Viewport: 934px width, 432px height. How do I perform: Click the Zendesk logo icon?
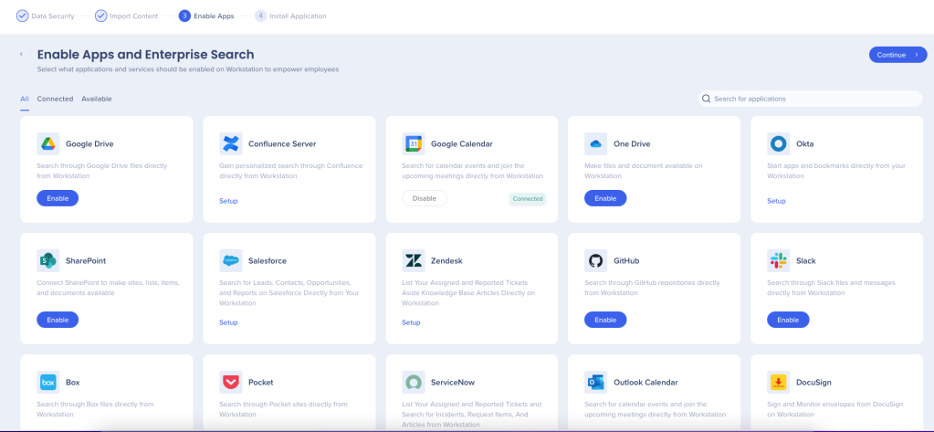pos(414,260)
